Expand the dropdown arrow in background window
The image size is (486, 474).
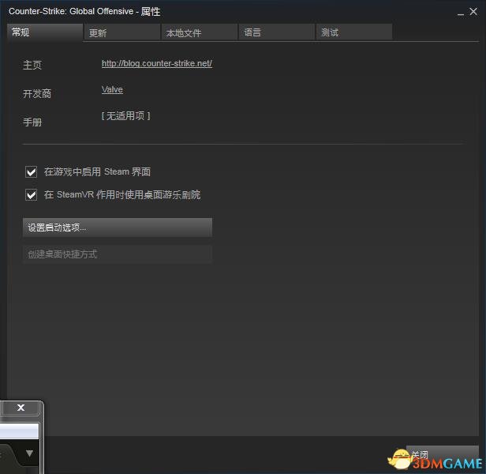29,453
